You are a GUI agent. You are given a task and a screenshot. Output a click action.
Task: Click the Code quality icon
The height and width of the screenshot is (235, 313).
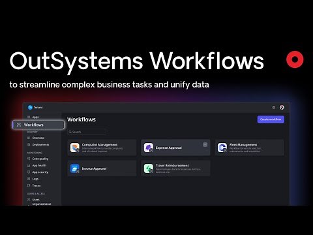click(29, 159)
